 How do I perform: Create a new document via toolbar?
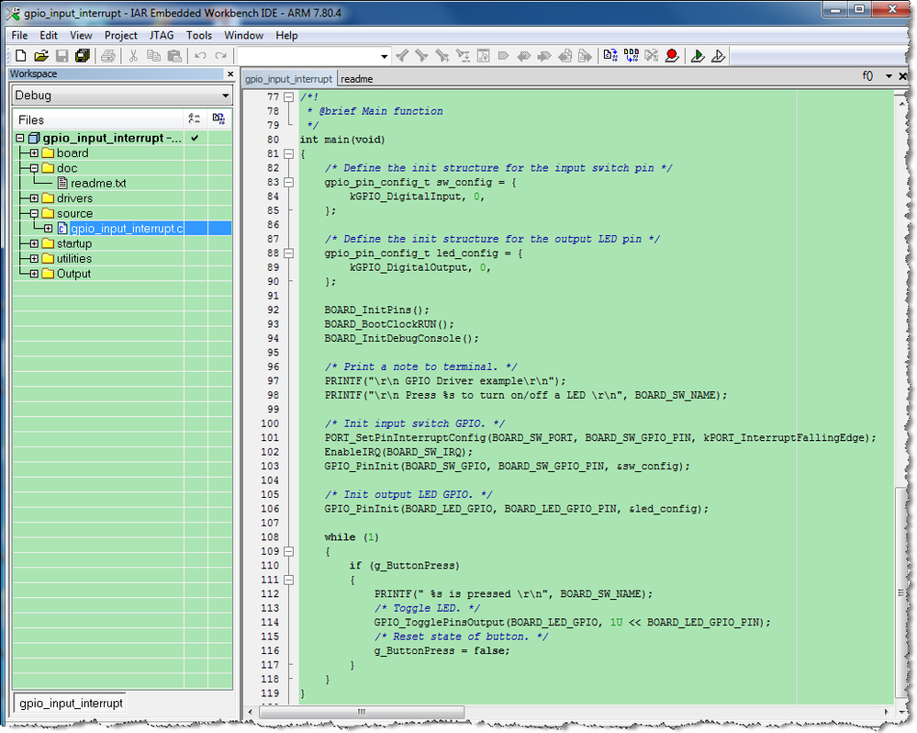pos(21,56)
